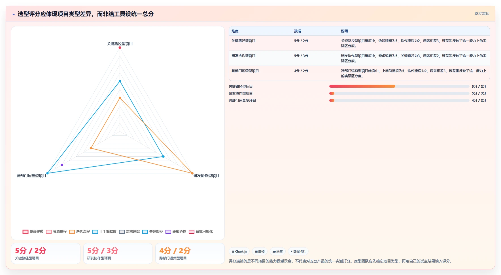This screenshot has height=275, width=501.
Task: Click the 进度 tag chip
Action: tap(278, 251)
